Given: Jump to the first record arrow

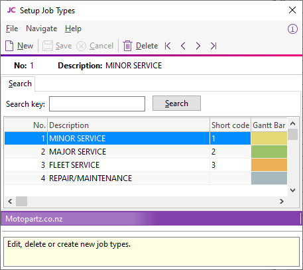Looking at the screenshot, I should [x=168, y=46].
